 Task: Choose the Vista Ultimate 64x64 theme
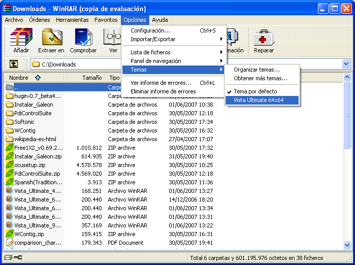(258, 100)
